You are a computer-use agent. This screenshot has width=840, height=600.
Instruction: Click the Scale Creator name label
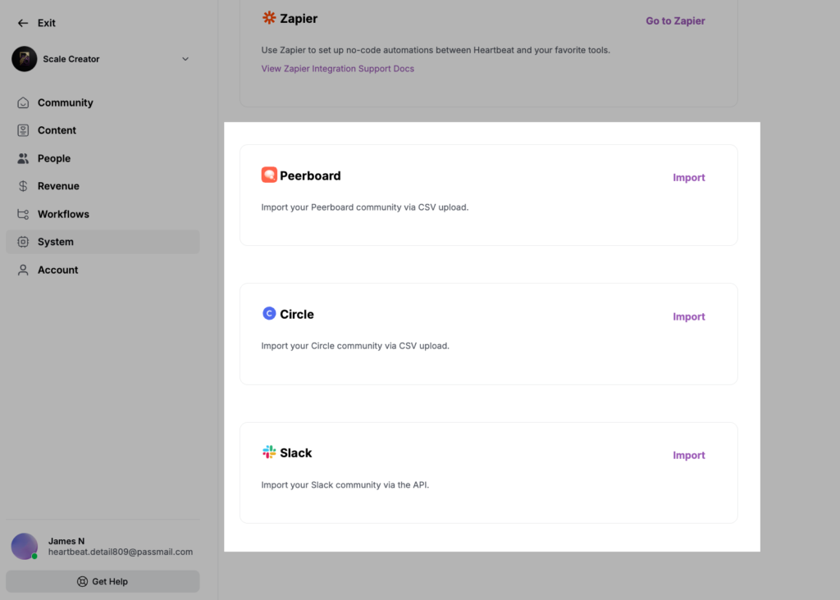pyautogui.click(x=71, y=59)
